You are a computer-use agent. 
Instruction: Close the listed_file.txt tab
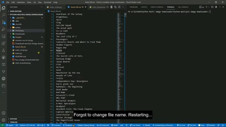pos(85,7)
